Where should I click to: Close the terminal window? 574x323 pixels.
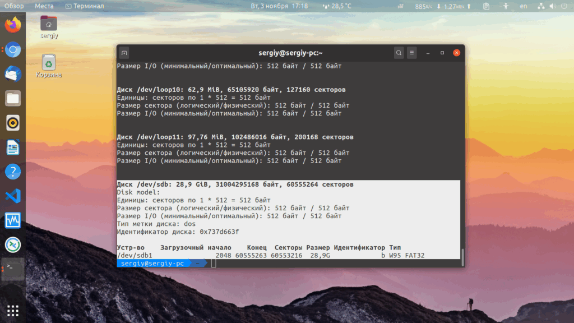tap(456, 53)
